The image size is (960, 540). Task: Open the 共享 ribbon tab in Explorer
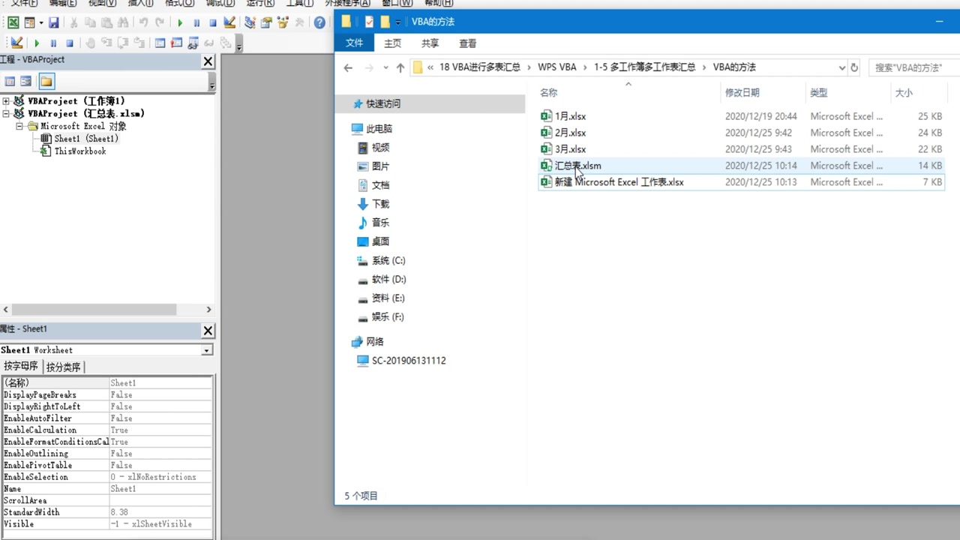click(x=430, y=43)
